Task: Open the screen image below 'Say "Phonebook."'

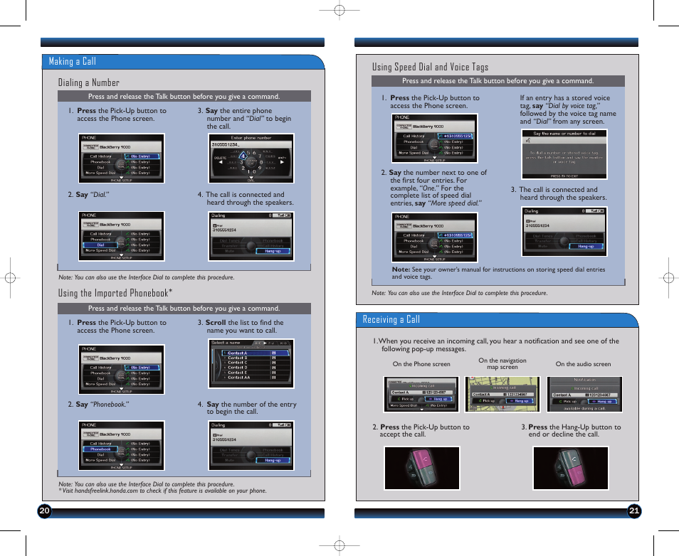Action: coord(121,446)
